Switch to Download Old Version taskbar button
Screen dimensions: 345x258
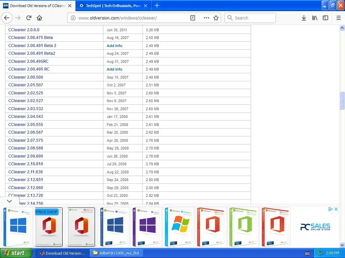62,253
